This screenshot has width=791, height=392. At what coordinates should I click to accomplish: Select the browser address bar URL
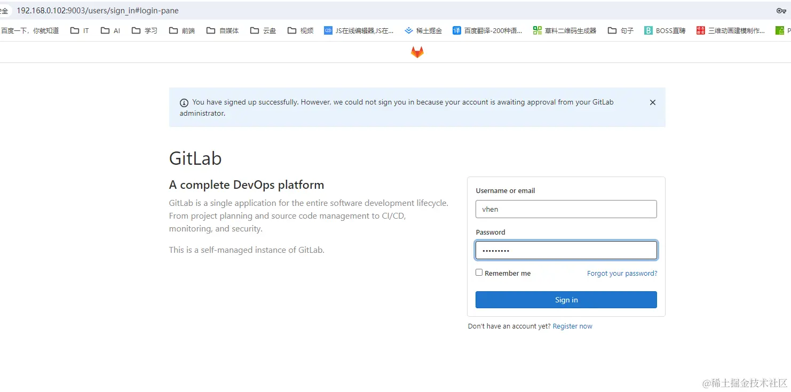tap(98, 11)
